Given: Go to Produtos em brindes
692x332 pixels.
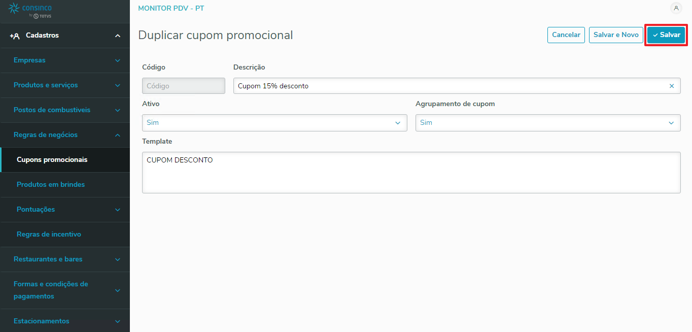Looking at the screenshot, I should pos(51,185).
